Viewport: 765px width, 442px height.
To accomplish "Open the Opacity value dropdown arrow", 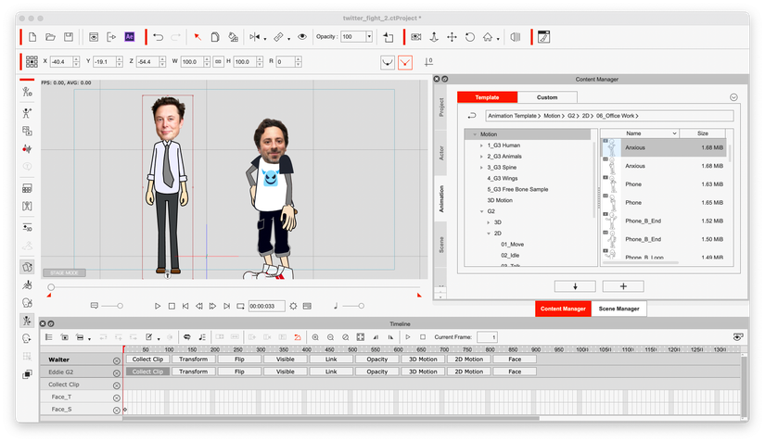I will click(369, 36).
